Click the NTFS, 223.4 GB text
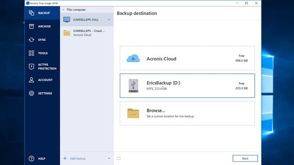The width and height of the screenshot is (294, 165). click(x=157, y=88)
